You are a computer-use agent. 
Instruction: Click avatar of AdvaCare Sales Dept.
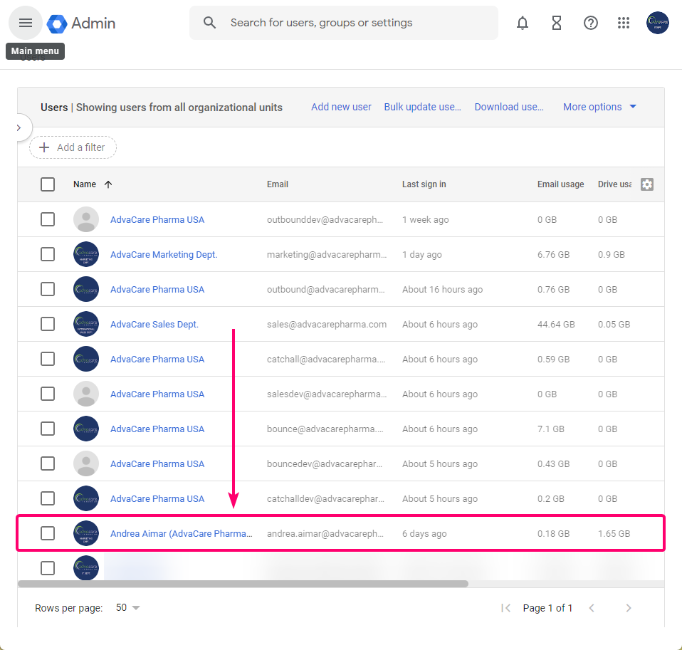pos(86,324)
